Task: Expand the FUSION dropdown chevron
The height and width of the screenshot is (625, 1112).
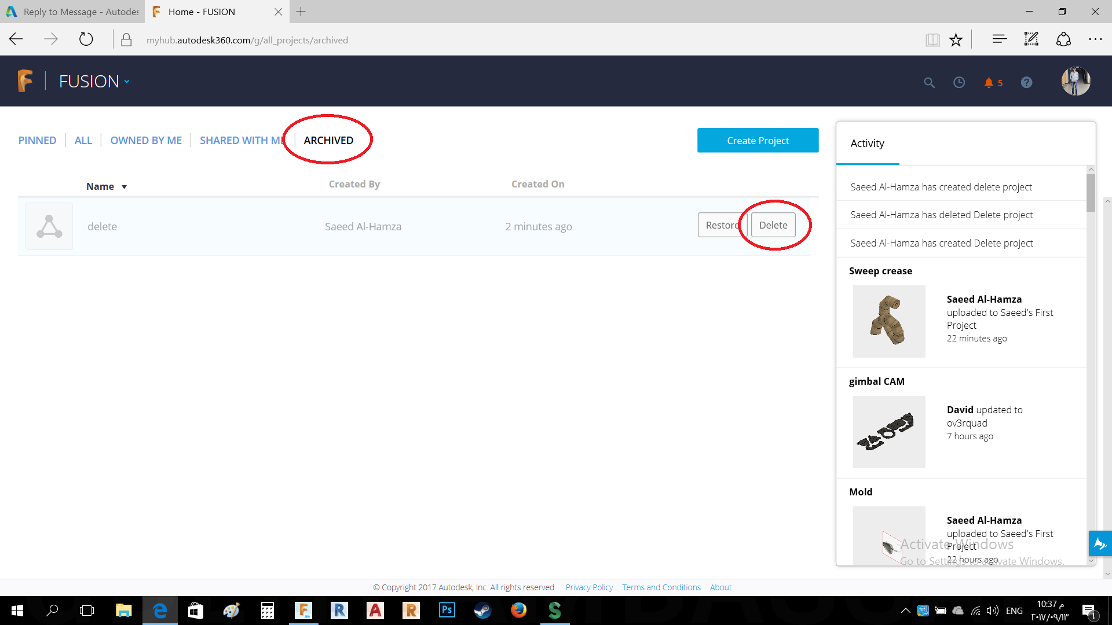Action: [x=127, y=82]
